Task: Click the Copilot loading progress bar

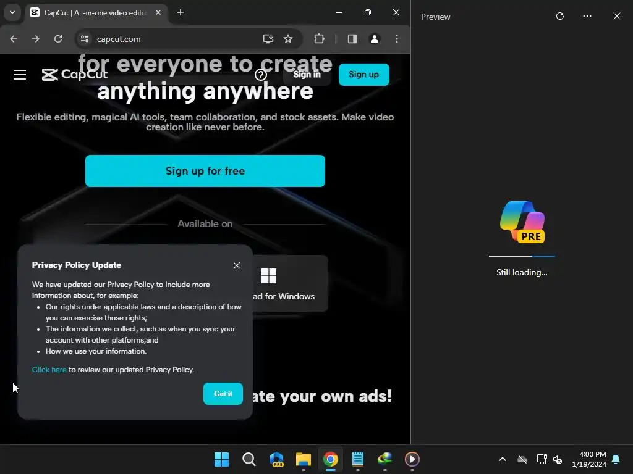Action: (x=522, y=256)
